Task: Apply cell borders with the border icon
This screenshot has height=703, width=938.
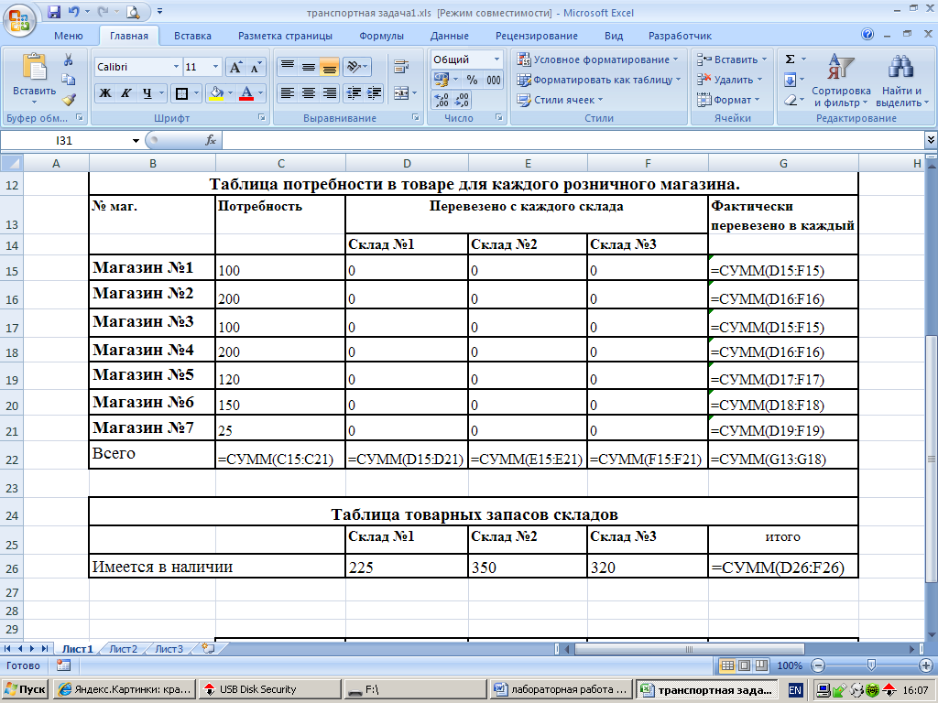Action: tap(181, 93)
